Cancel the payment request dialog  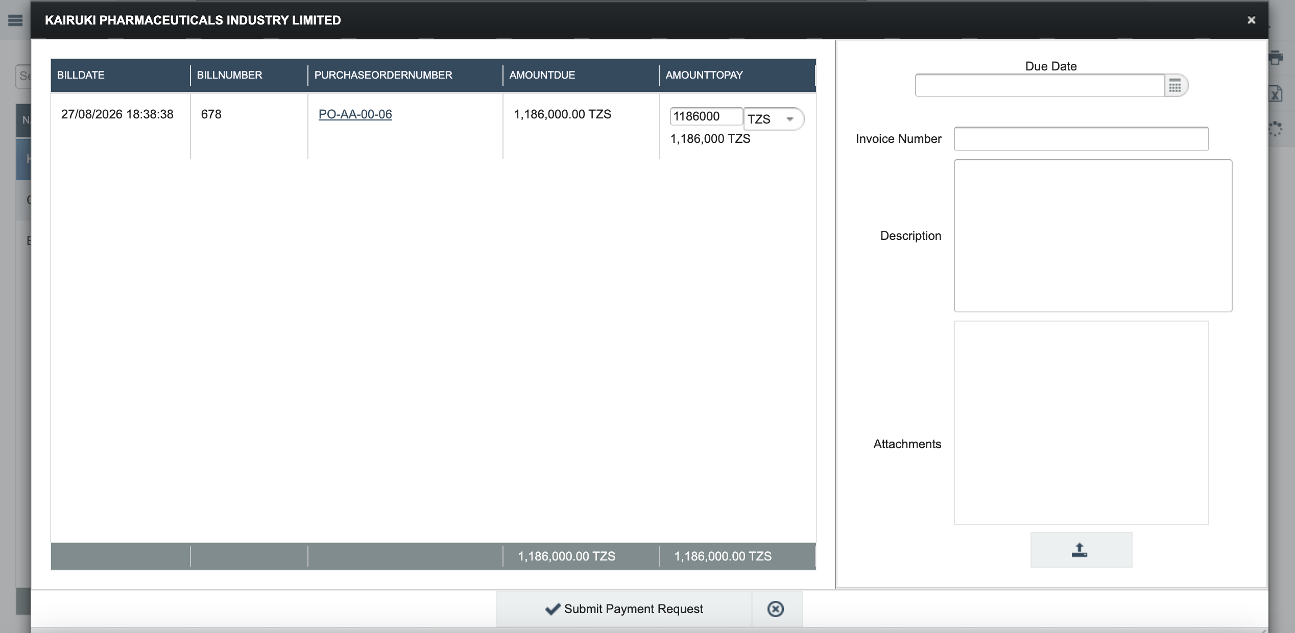tap(775, 609)
